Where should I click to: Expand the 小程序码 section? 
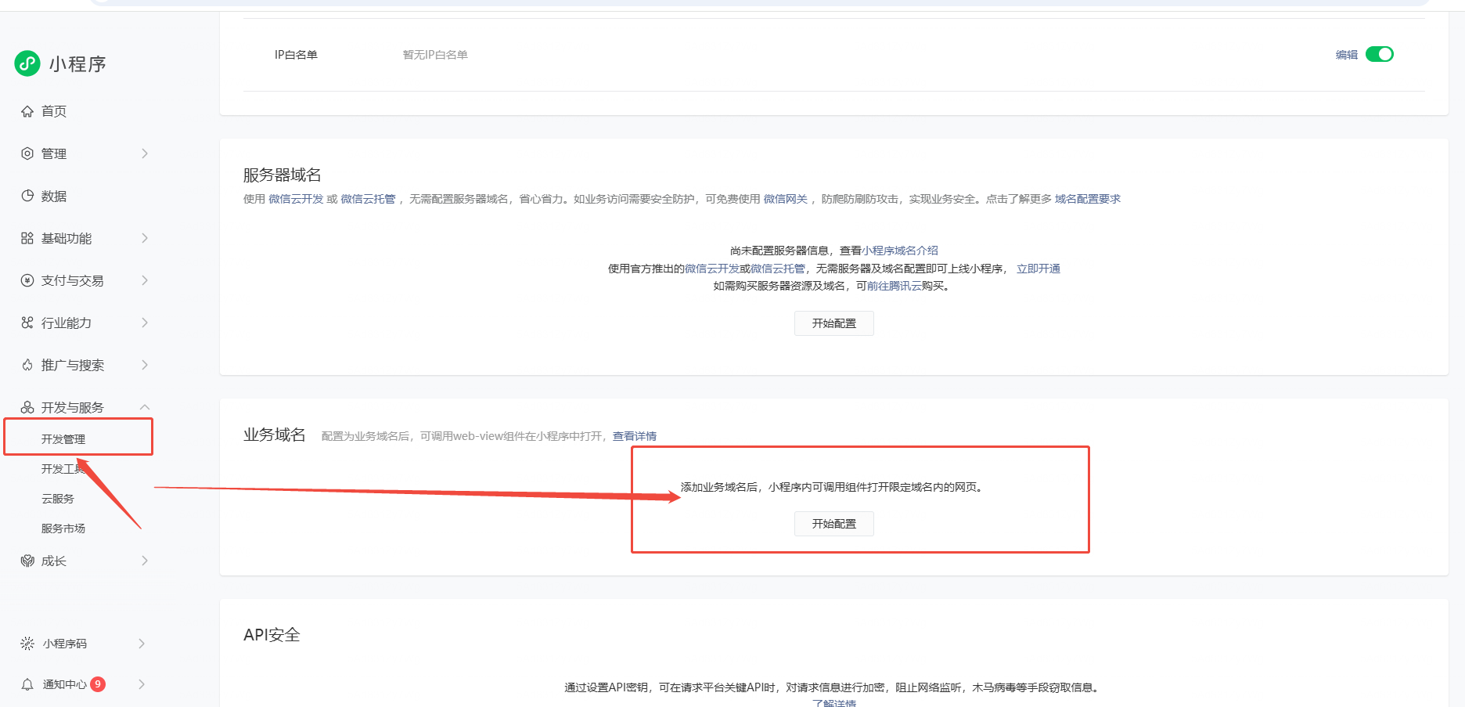(142, 643)
